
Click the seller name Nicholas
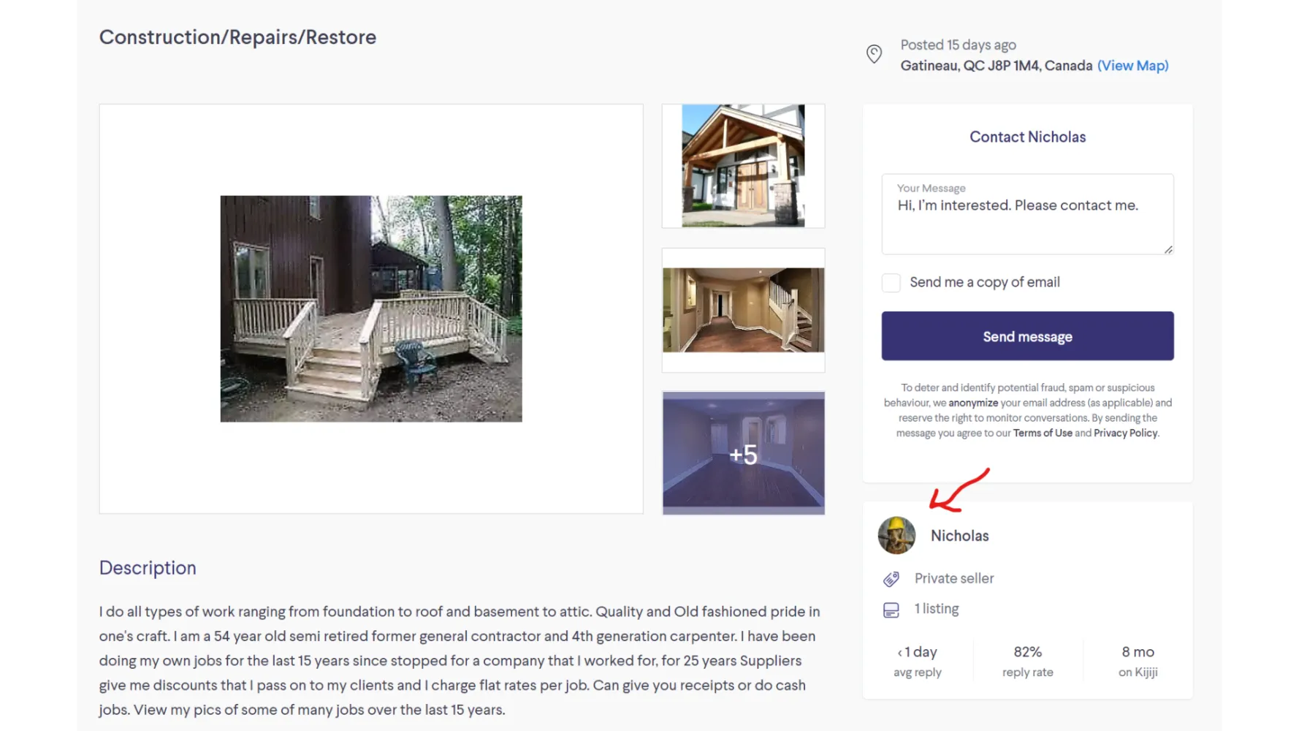959,536
